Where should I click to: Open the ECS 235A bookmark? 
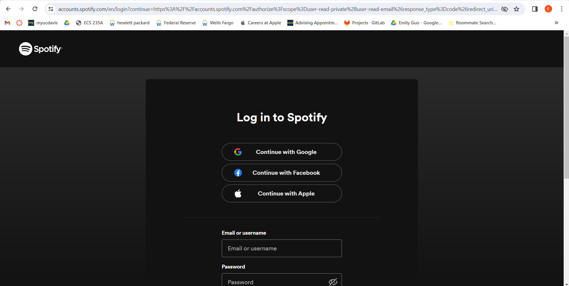click(89, 23)
